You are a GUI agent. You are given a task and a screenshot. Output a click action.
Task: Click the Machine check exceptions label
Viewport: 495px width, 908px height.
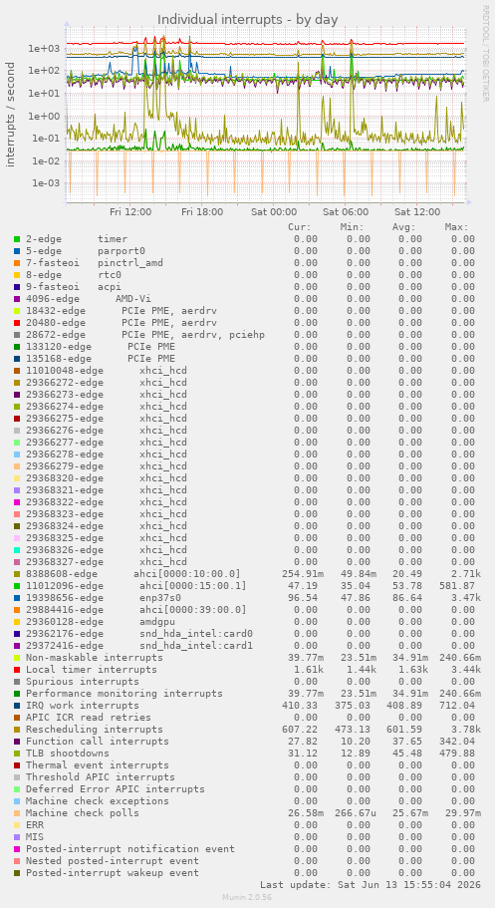(x=98, y=801)
